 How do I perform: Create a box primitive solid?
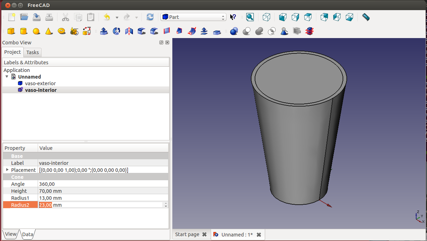click(11, 31)
